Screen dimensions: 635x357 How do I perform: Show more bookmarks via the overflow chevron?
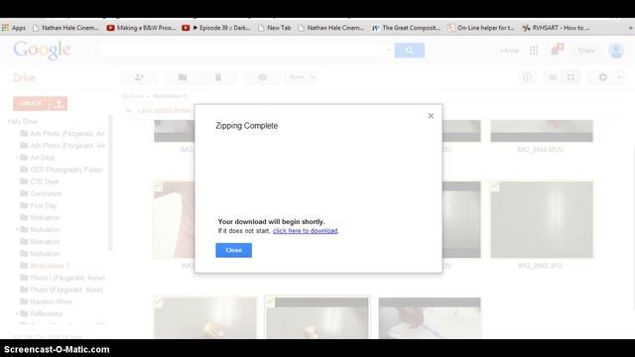(631, 28)
